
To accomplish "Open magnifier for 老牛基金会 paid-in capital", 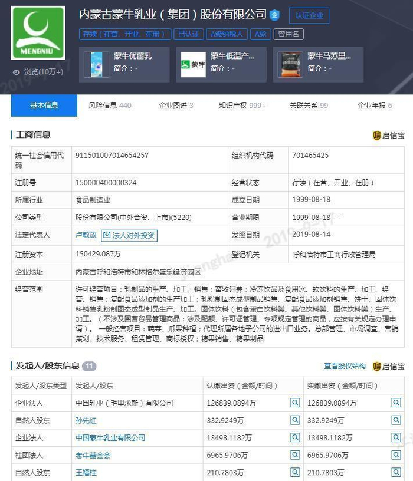I will coord(396,455).
